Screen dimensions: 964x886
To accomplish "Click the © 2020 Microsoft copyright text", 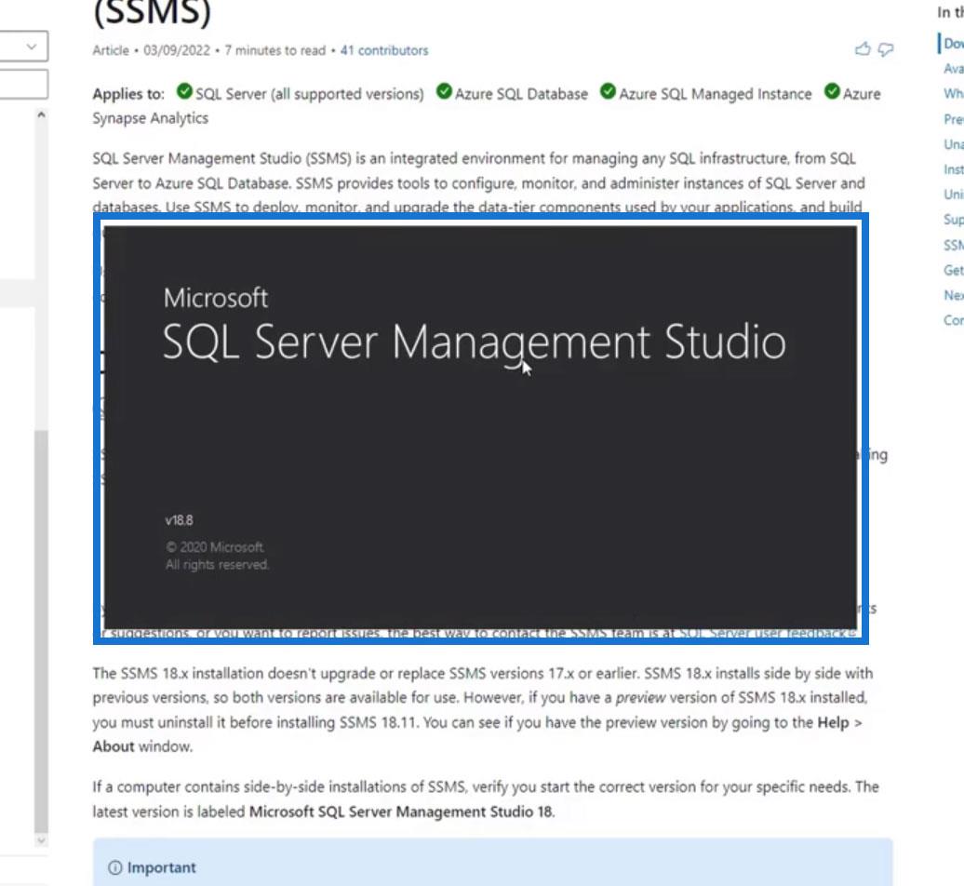I will (215, 547).
